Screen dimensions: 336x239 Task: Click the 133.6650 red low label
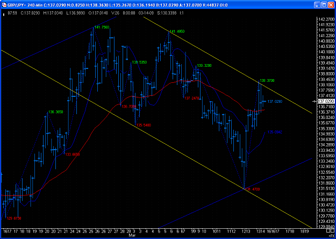point(73,154)
